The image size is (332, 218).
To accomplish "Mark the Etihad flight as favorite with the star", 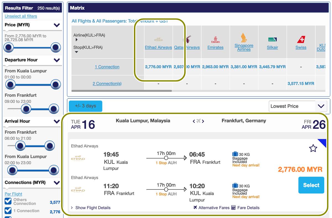I will tap(313, 148).
